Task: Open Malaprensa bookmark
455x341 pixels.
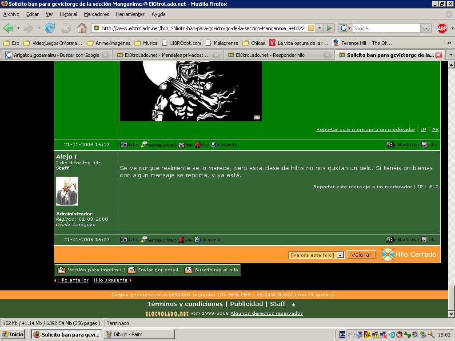Action: click(222, 43)
